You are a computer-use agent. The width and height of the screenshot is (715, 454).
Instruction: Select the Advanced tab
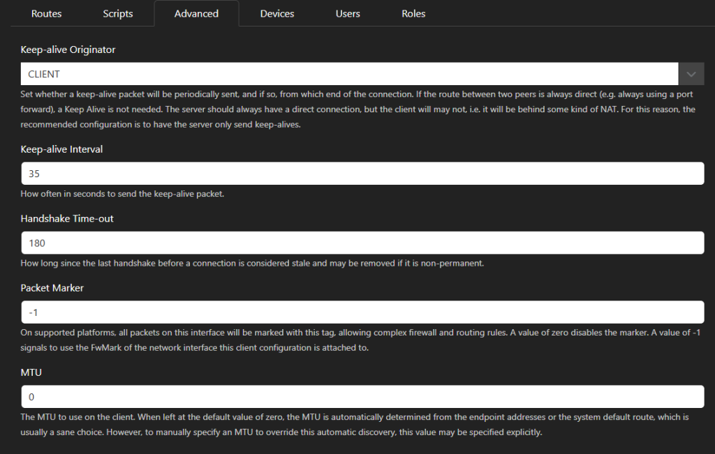[196, 14]
